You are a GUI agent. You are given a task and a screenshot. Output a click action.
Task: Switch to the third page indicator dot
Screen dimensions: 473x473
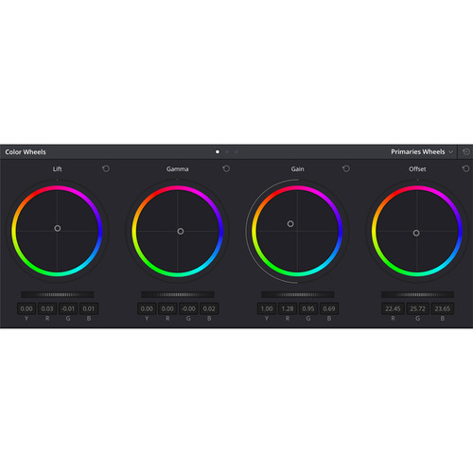coord(236,152)
